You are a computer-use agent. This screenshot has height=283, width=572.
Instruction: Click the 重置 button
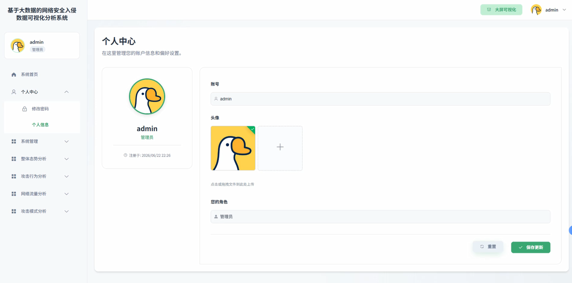(488, 247)
